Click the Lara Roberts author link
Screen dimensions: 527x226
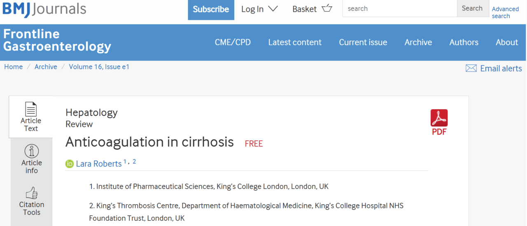pyautogui.click(x=99, y=164)
